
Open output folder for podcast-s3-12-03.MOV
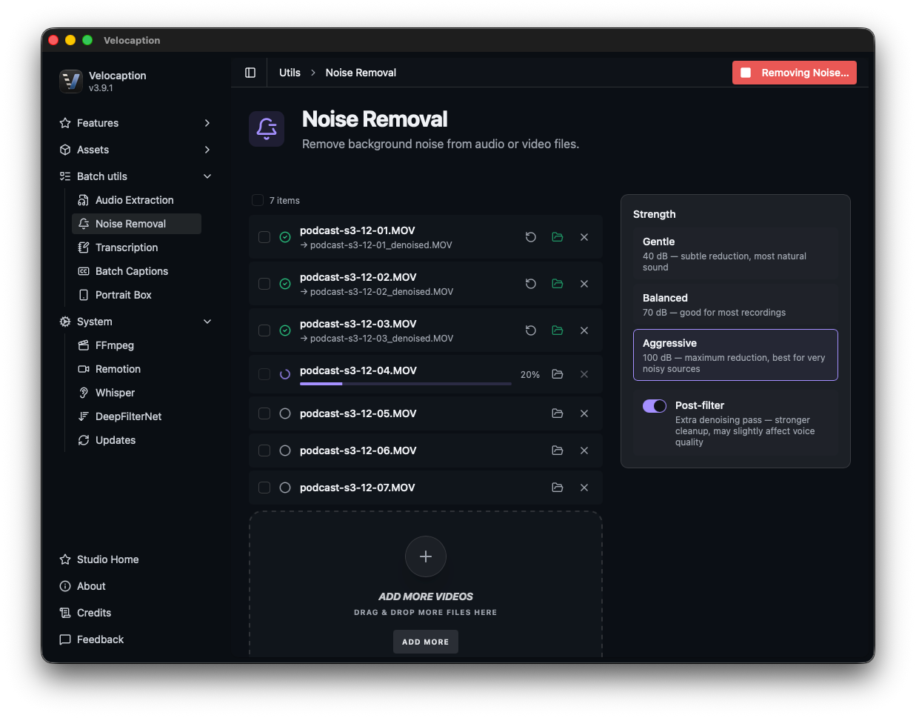tap(558, 330)
